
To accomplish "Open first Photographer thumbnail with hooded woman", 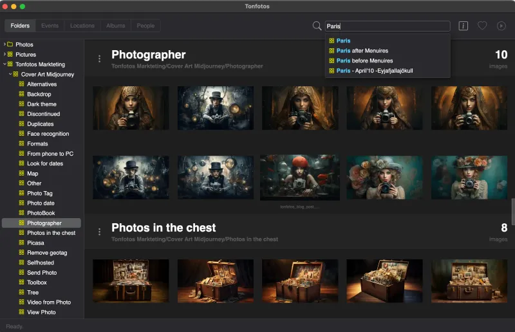I will [x=131, y=108].
